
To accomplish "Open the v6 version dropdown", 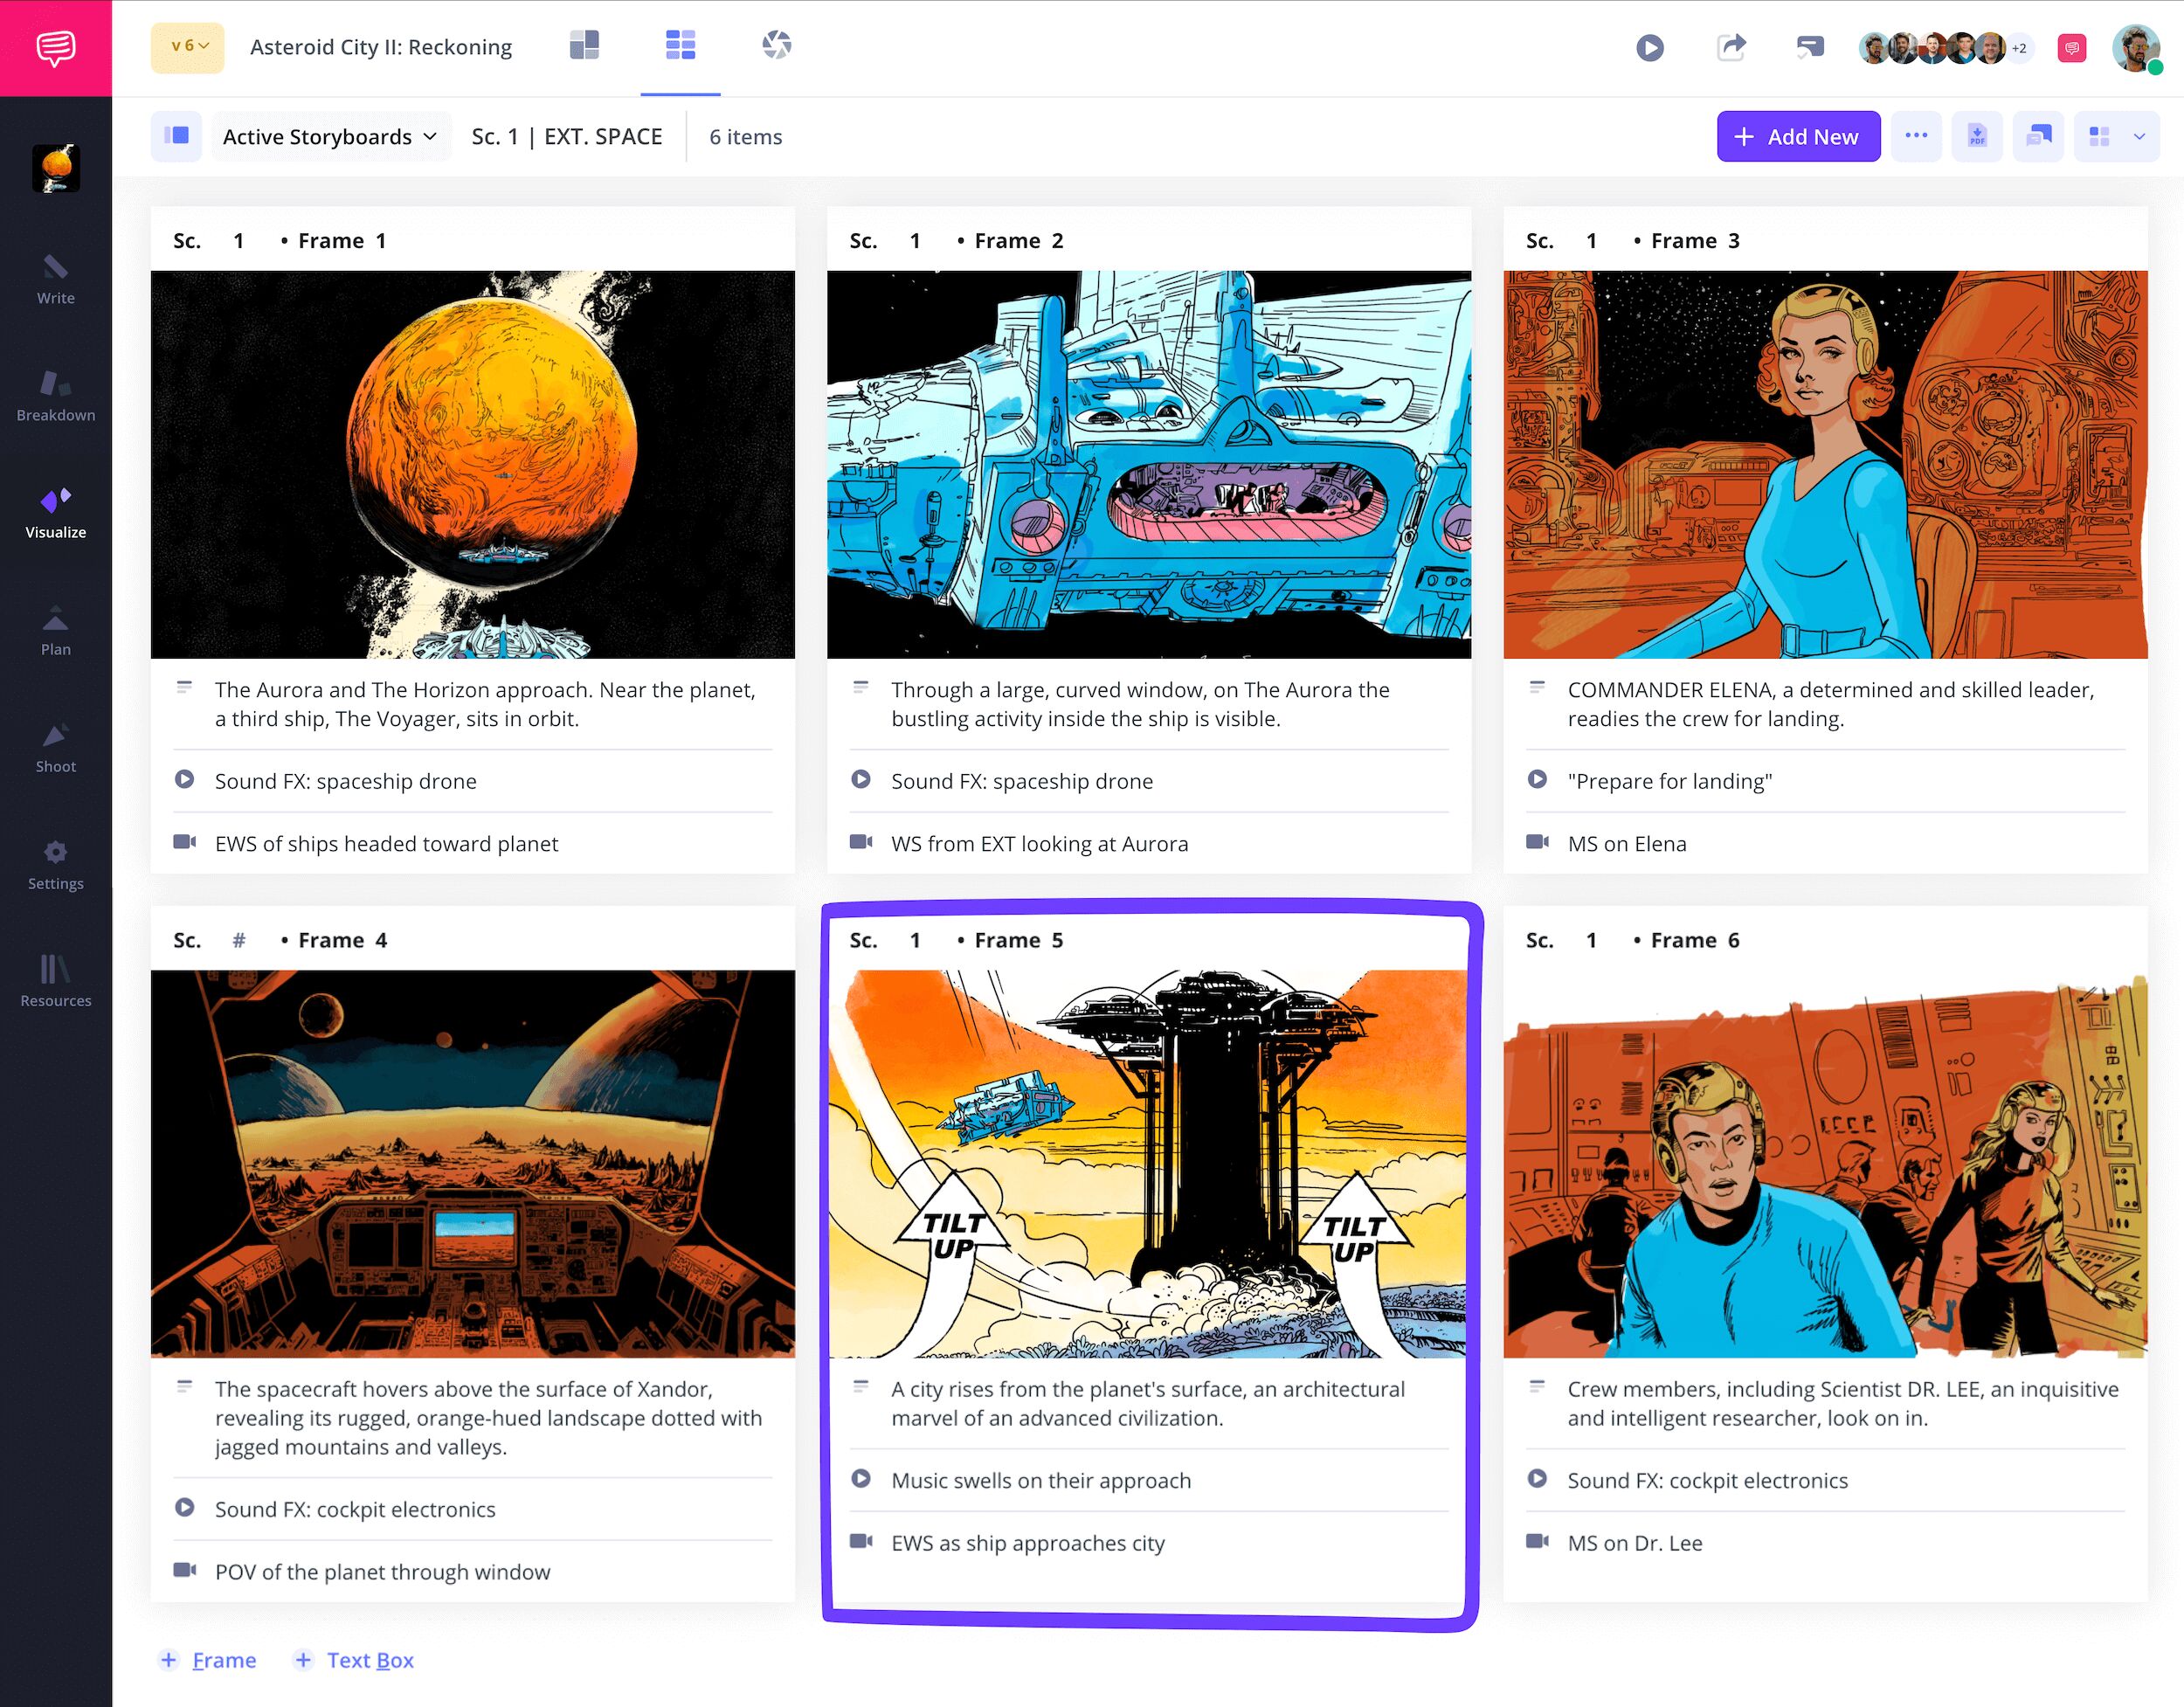I will pyautogui.click(x=188, y=46).
